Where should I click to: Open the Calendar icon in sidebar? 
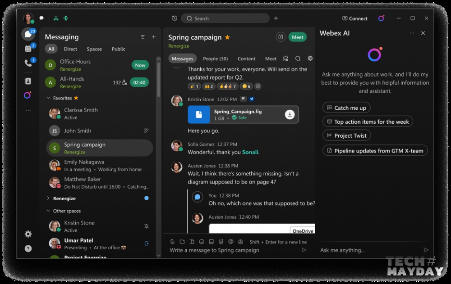[x=28, y=49]
